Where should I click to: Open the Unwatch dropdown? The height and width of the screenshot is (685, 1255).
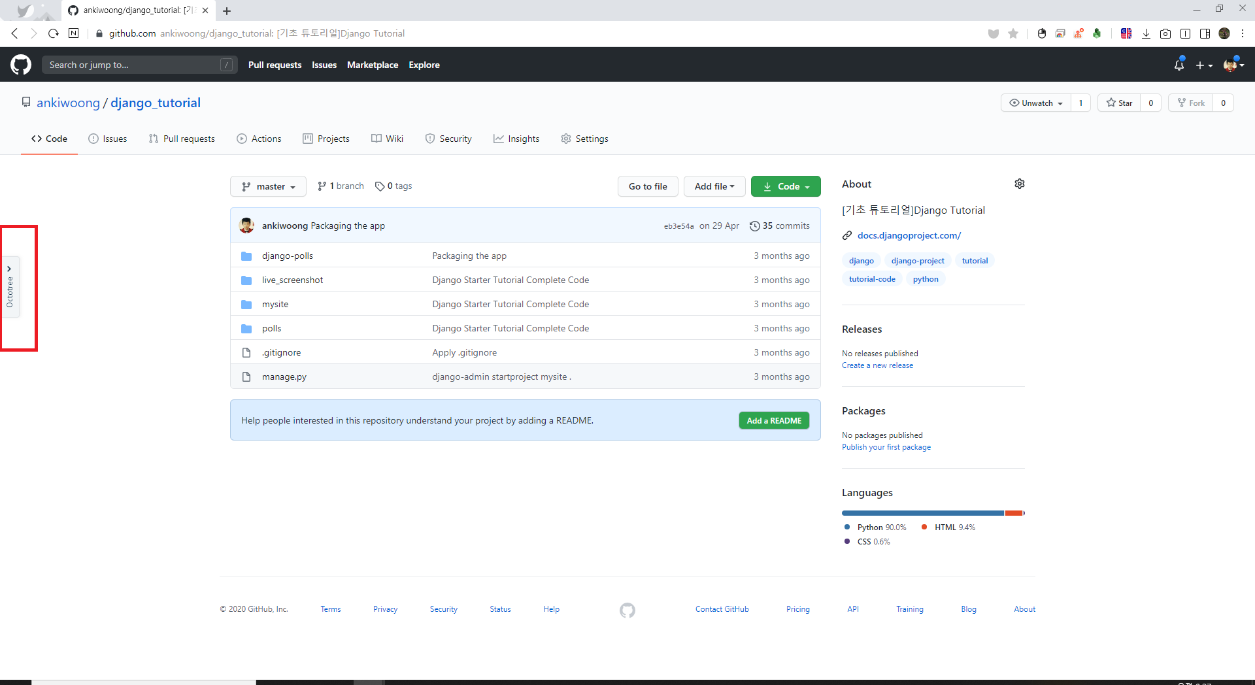coord(1036,103)
